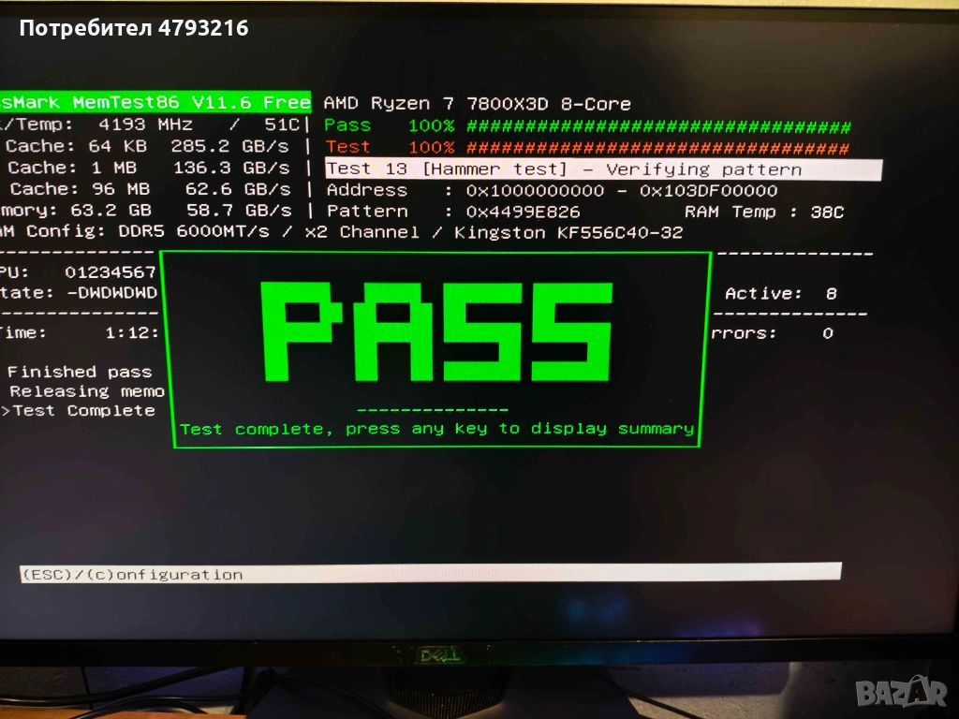Select the MemTest86 V11.6 Free title
This screenshot has height=719, width=959.
155,102
